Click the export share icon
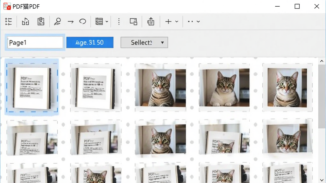The height and width of the screenshot is (183, 326). (x=151, y=21)
